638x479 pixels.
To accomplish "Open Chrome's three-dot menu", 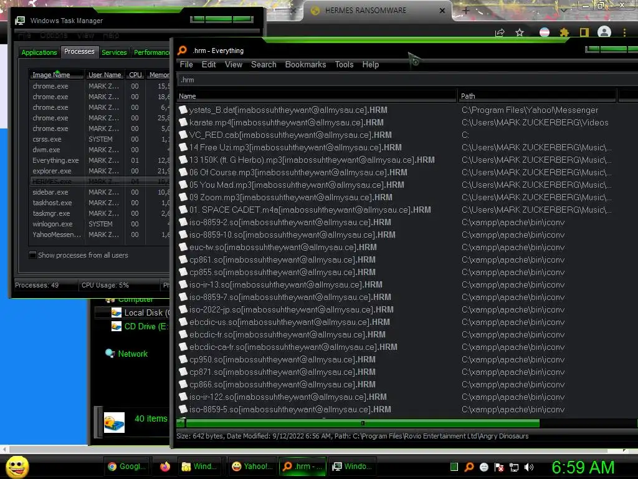I will click(x=624, y=32).
